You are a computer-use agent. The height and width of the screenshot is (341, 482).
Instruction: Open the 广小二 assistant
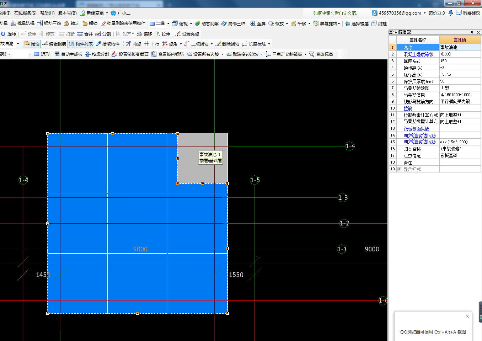click(121, 13)
